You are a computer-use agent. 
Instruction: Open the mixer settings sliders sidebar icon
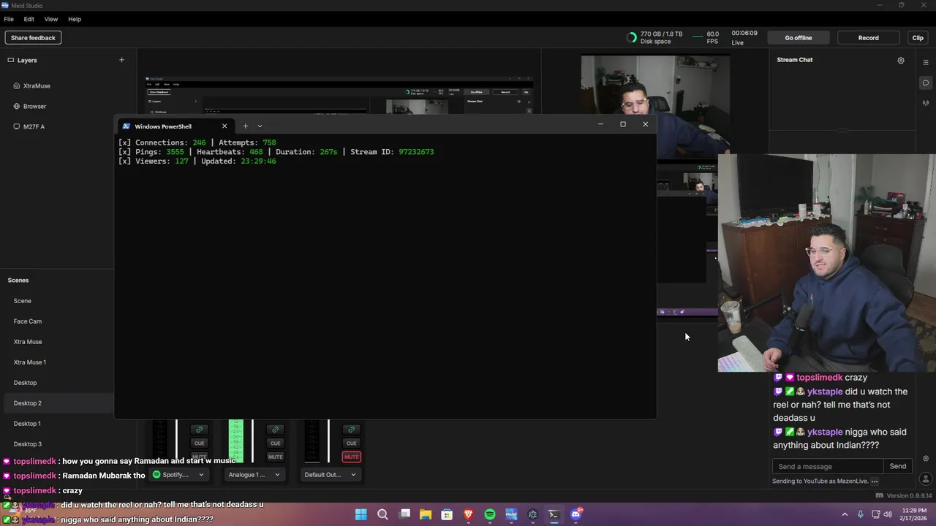[926, 62]
